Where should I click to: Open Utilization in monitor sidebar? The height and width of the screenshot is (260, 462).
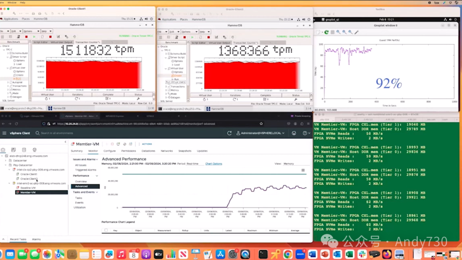pyautogui.click(x=80, y=207)
